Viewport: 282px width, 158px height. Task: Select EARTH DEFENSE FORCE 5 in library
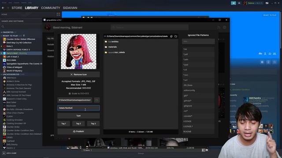coord(18,50)
